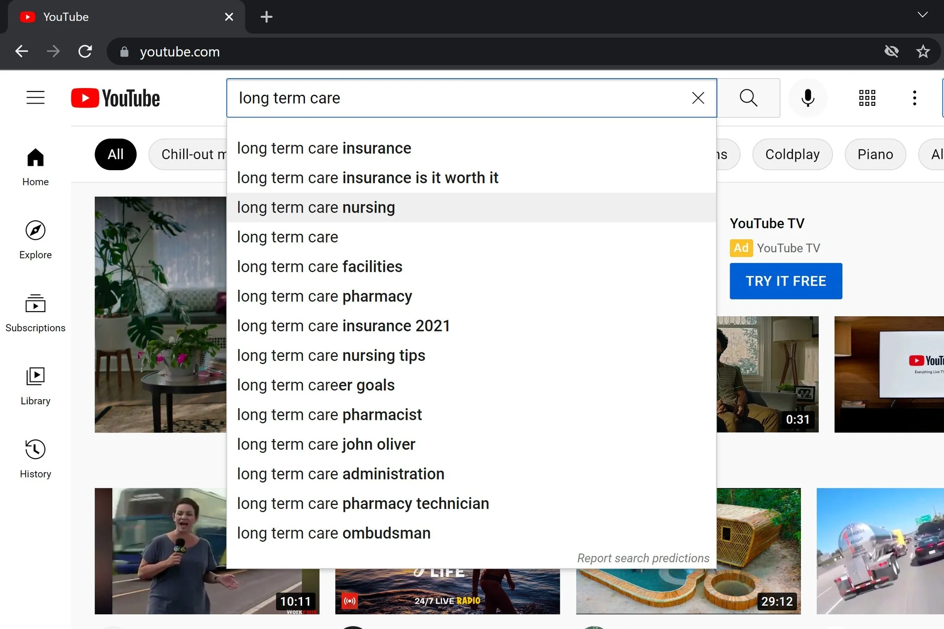Open the YouTube TV ad title

point(767,223)
